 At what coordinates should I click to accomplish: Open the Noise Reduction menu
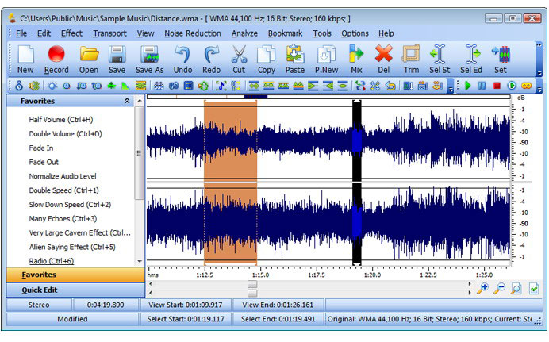[193, 33]
